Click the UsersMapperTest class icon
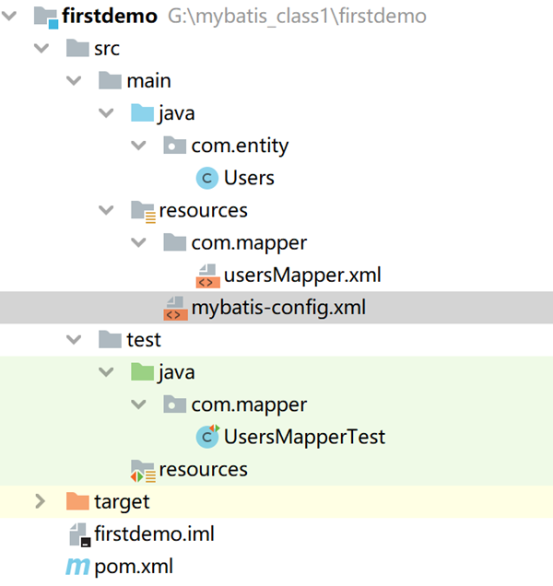 207,437
